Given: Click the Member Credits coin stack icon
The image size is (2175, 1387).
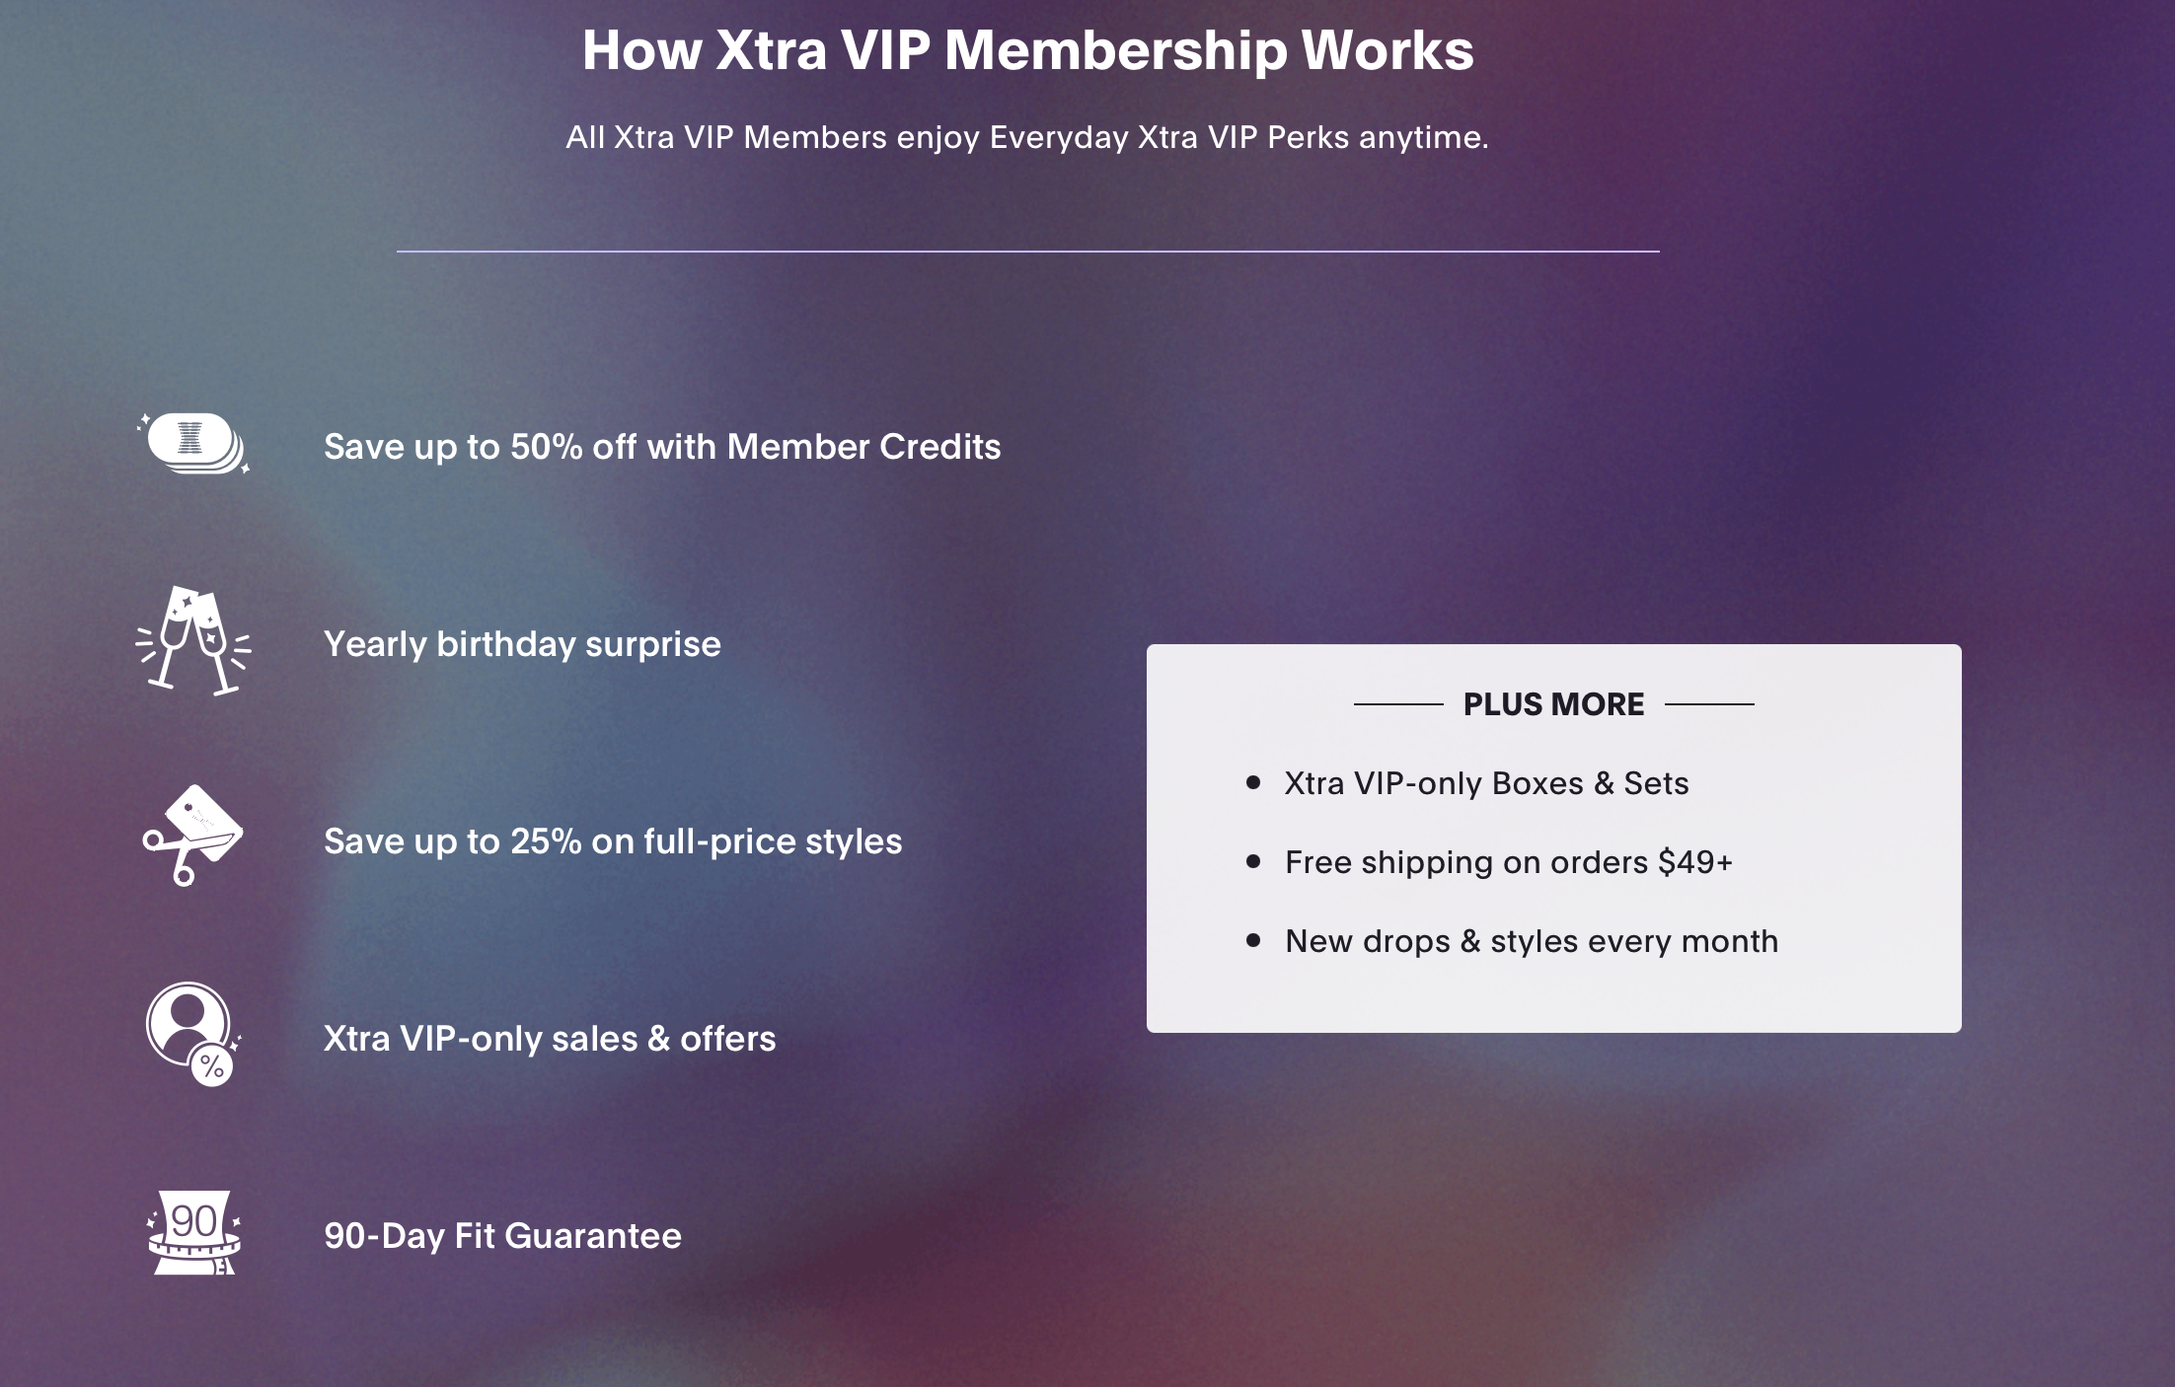Looking at the screenshot, I should (193, 444).
